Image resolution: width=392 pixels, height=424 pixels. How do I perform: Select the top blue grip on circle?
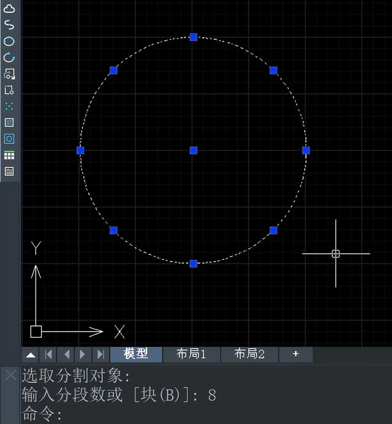tap(194, 37)
